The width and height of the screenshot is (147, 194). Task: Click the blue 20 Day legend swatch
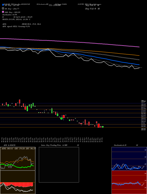3,5
